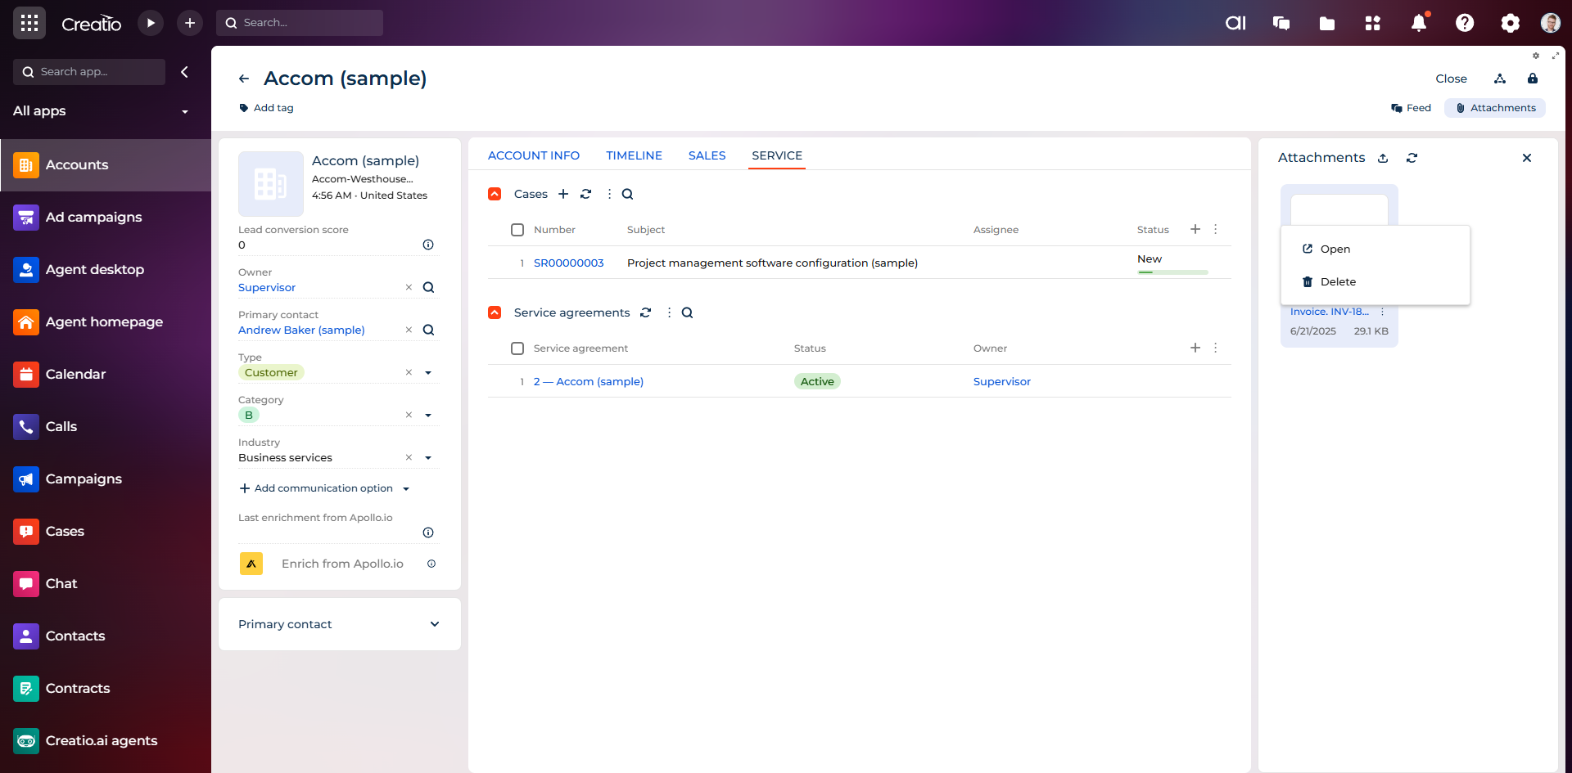1572x773 pixels.
Task: Refresh the Cases list
Action: coord(585,194)
